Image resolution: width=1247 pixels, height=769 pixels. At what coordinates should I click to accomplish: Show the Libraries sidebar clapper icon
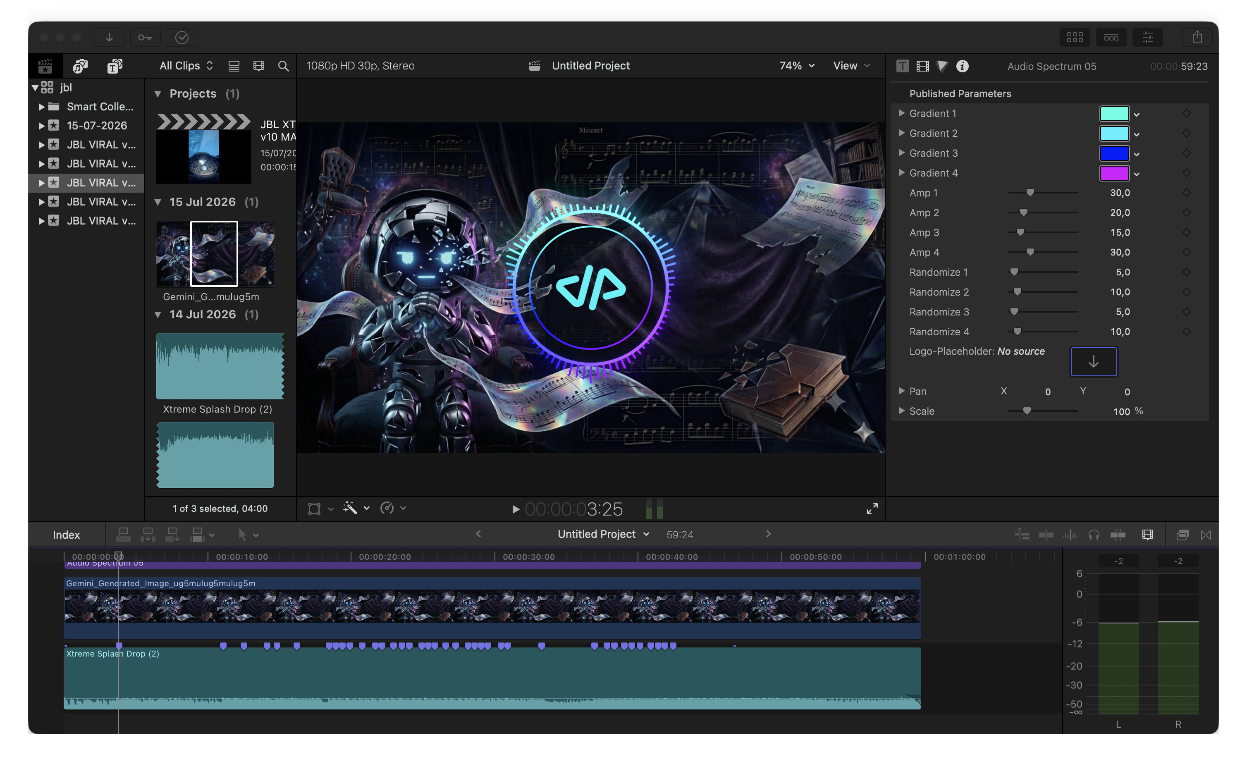(x=45, y=66)
